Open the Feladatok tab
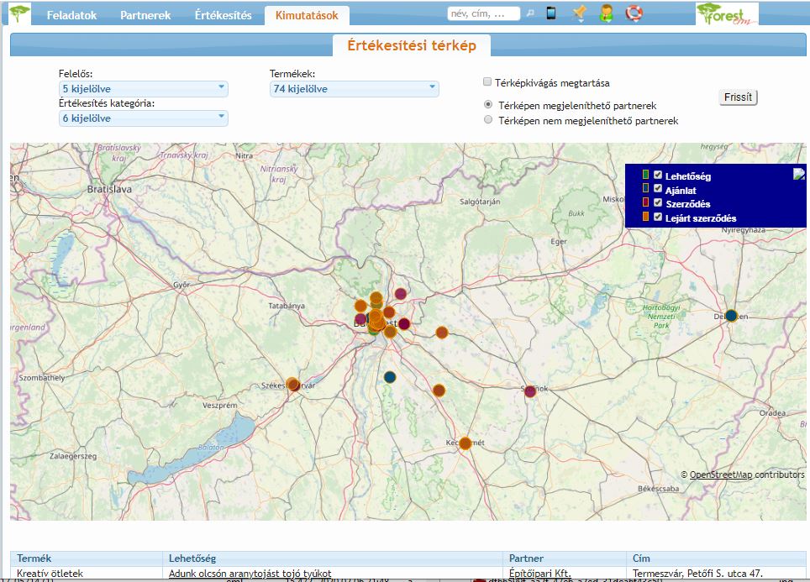The height and width of the screenshot is (582, 810). click(x=71, y=15)
